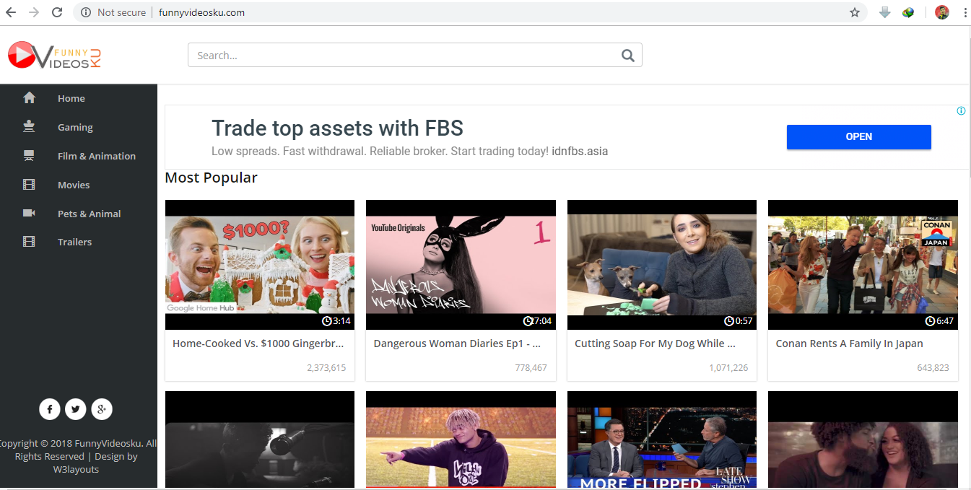This screenshot has height=490, width=971.
Task: Reload the page with the refresh icon
Action: pyautogui.click(x=57, y=12)
